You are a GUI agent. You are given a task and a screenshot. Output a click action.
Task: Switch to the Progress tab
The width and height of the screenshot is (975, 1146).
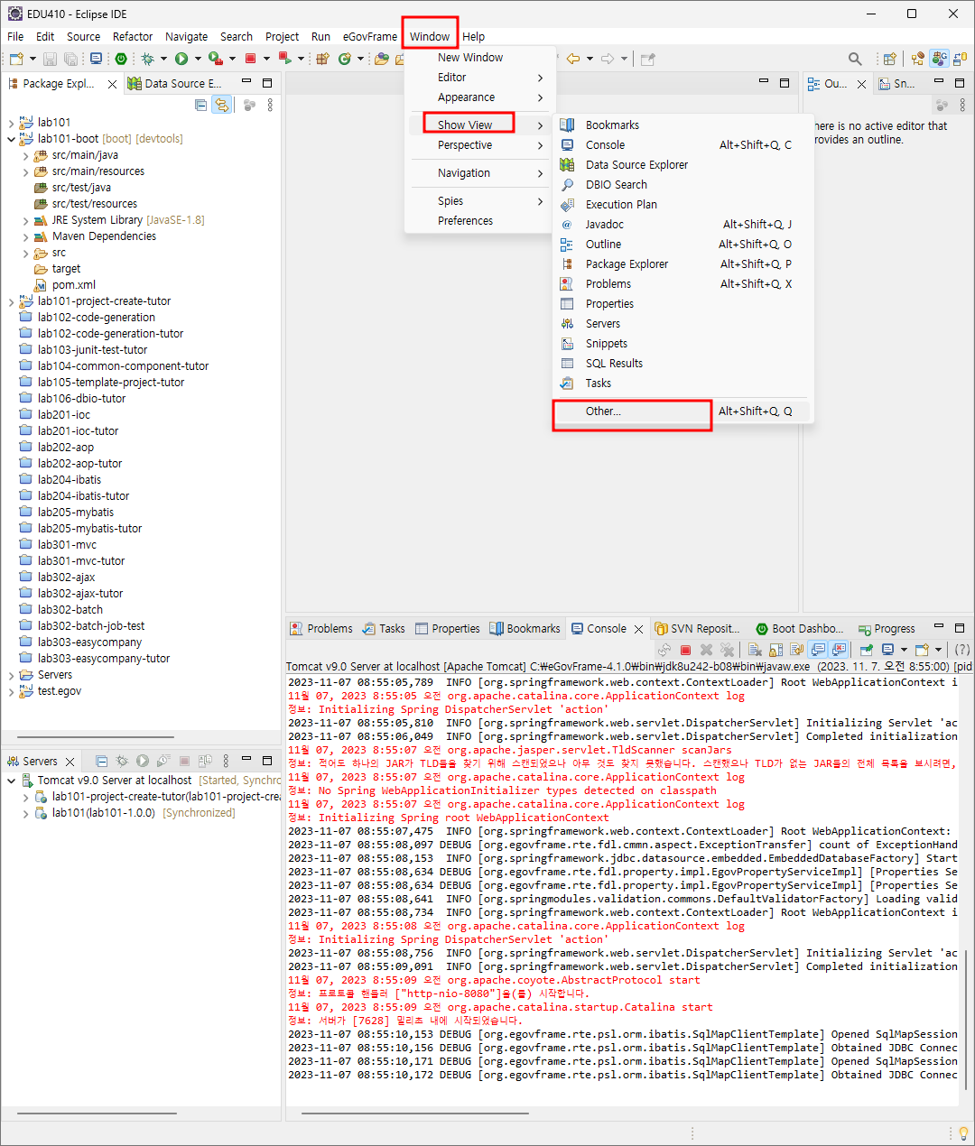click(x=887, y=628)
